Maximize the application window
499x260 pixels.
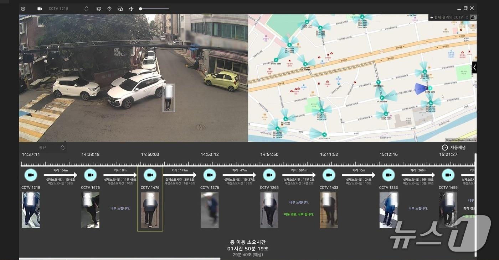[465, 8]
